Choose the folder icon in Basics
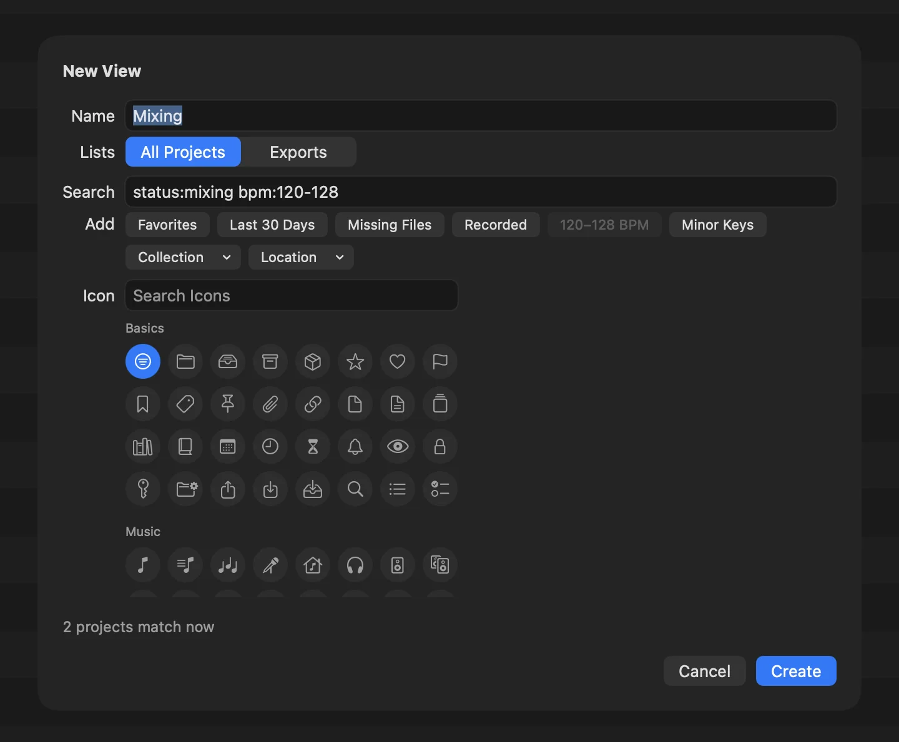The width and height of the screenshot is (899, 742). (x=185, y=361)
